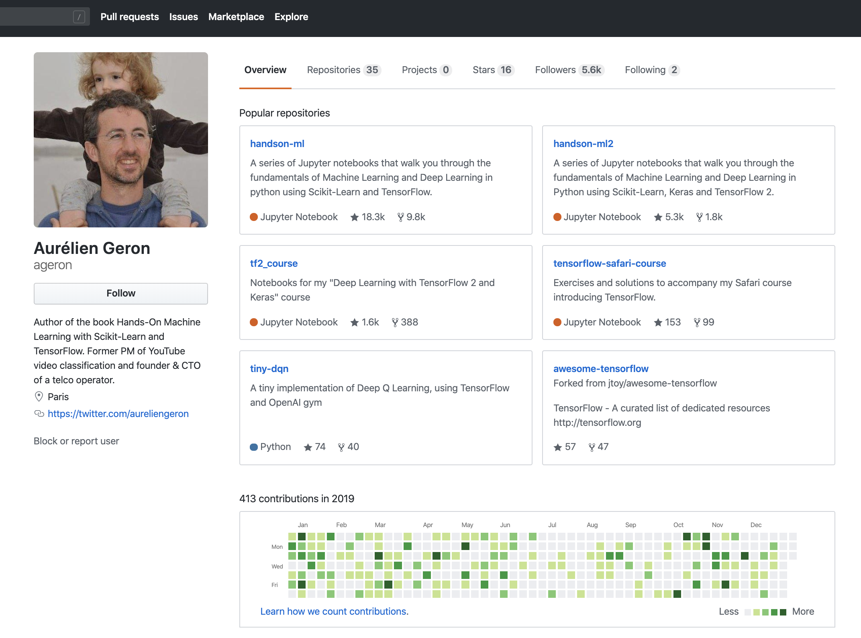This screenshot has height=638, width=861.
Task: Click the star icon on handson-ml repository
Action: tap(354, 217)
